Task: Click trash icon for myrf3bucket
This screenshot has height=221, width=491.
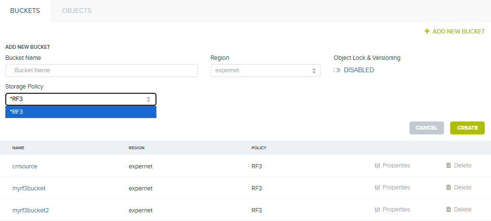Action: point(448,188)
